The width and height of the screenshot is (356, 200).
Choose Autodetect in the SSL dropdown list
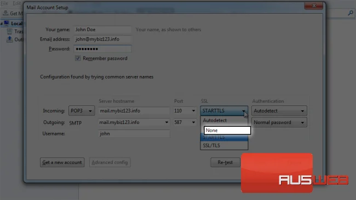coord(224,120)
